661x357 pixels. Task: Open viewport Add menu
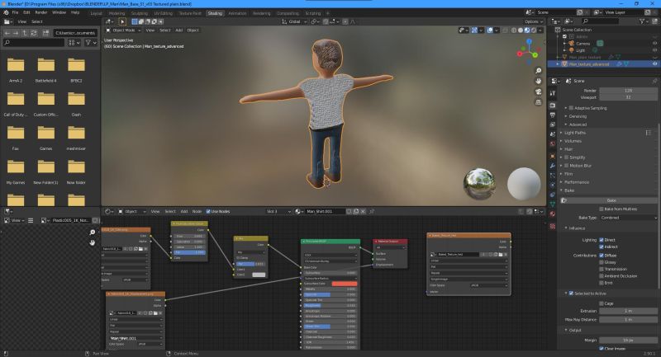(x=179, y=31)
